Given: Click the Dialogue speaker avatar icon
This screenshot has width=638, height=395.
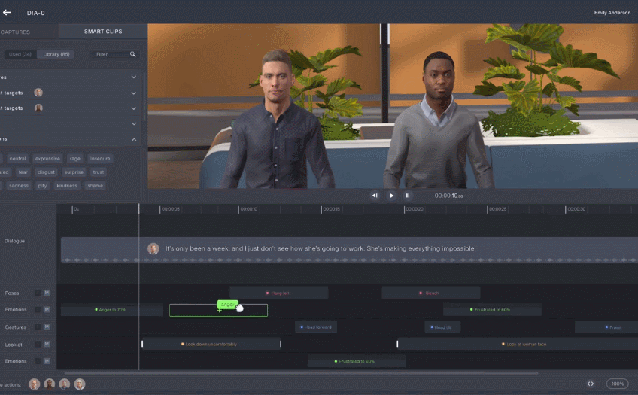Looking at the screenshot, I should coord(153,248).
